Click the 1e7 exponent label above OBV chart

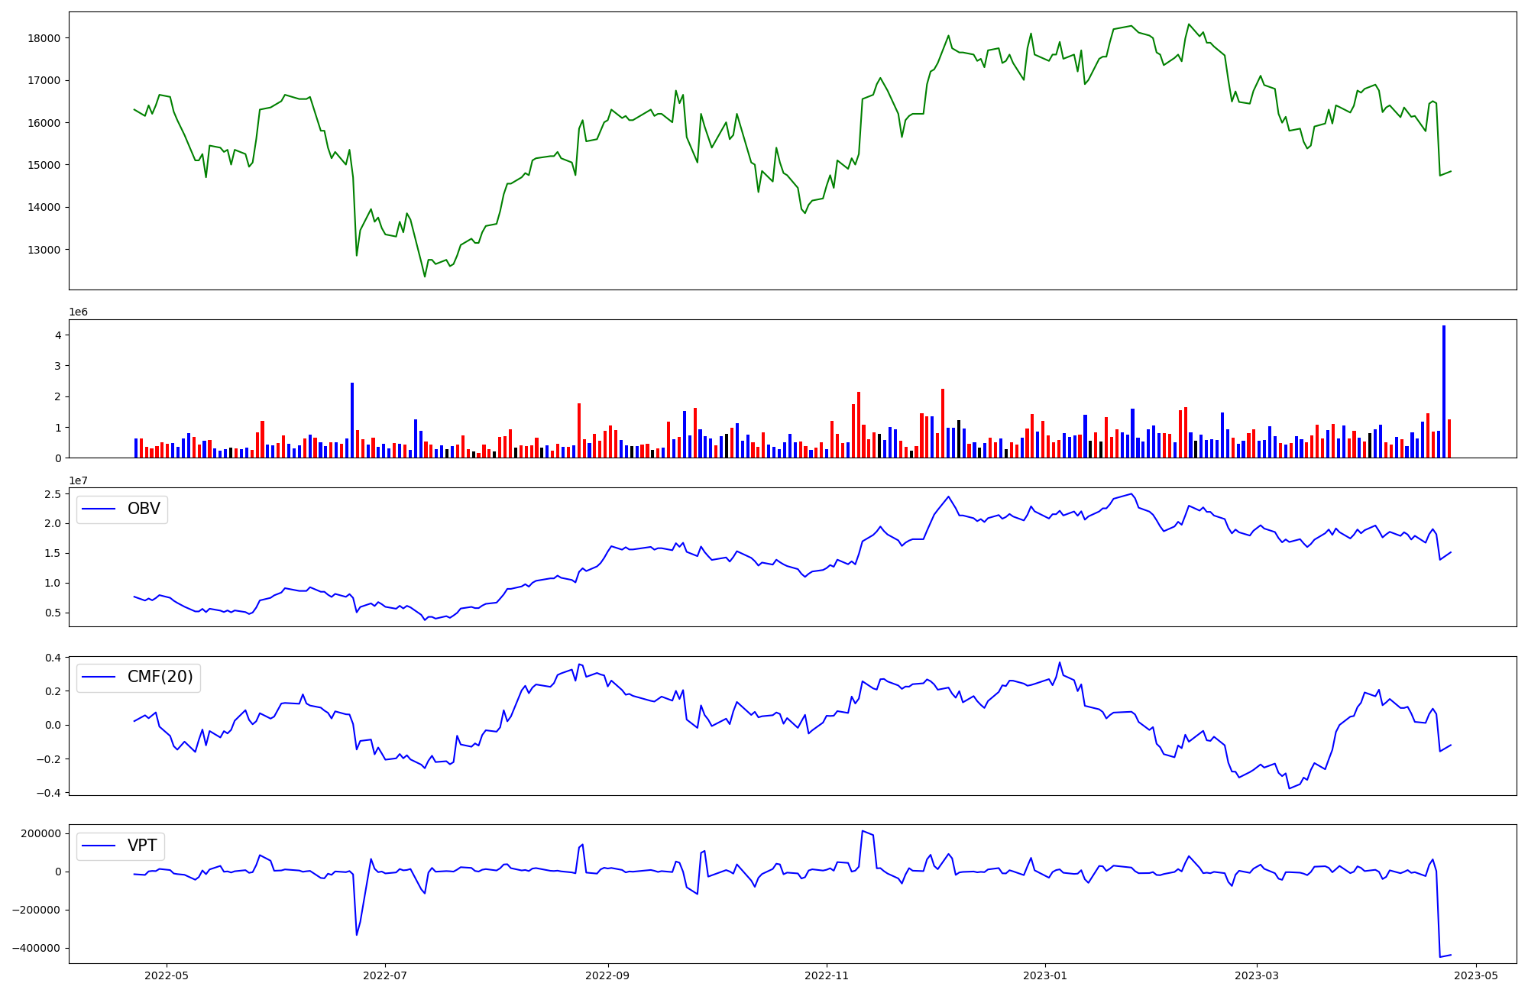tap(78, 480)
